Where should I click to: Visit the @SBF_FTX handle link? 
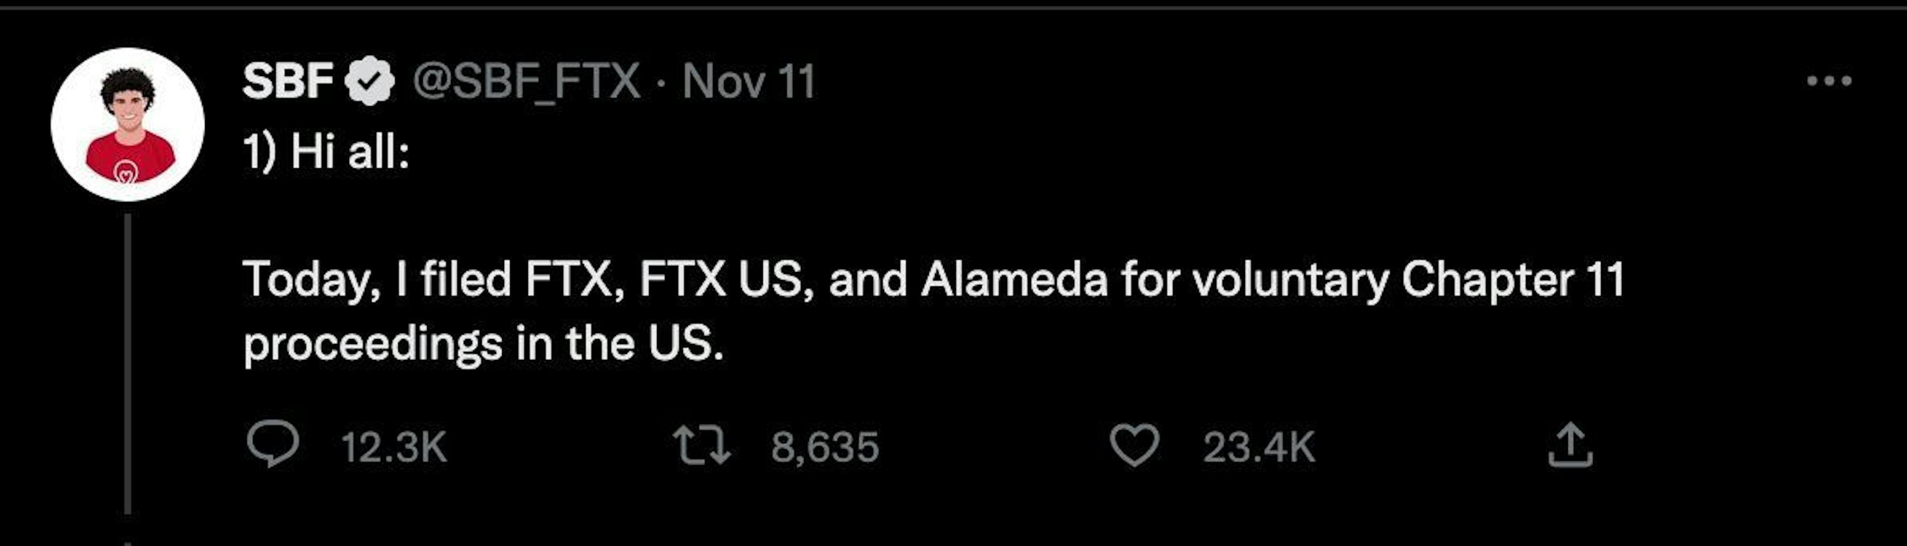[525, 80]
